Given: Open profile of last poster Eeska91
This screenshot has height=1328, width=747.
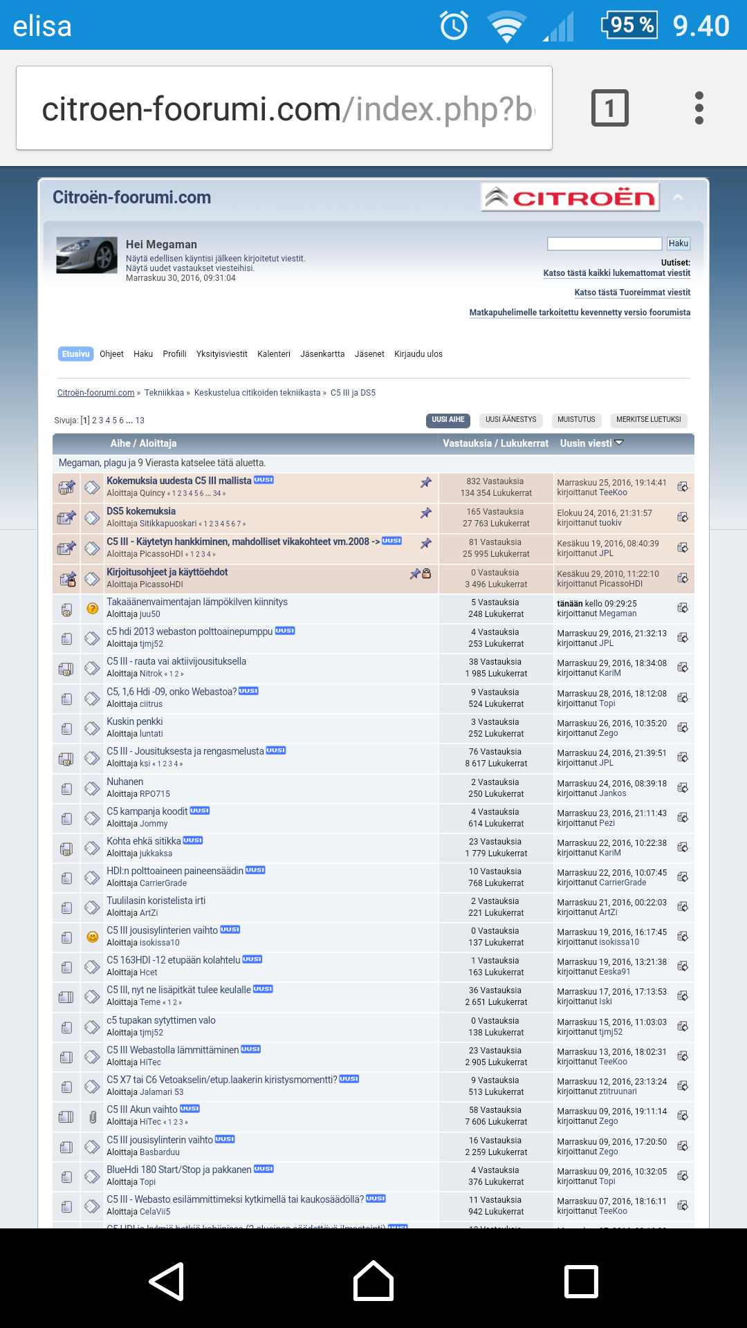Looking at the screenshot, I should (615, 972).
